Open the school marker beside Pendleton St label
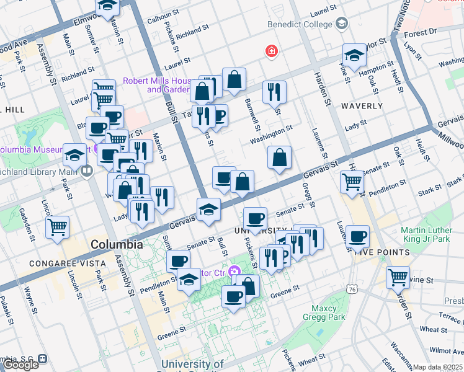 click(189, 281)
